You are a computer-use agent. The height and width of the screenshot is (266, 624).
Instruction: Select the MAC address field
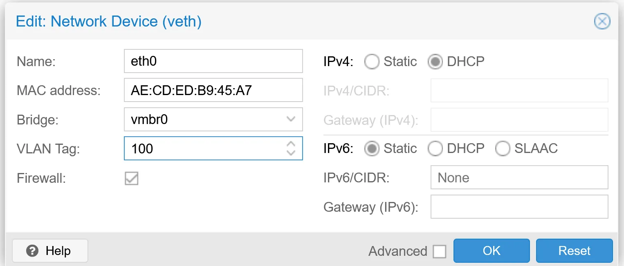[x=213, y=90]
